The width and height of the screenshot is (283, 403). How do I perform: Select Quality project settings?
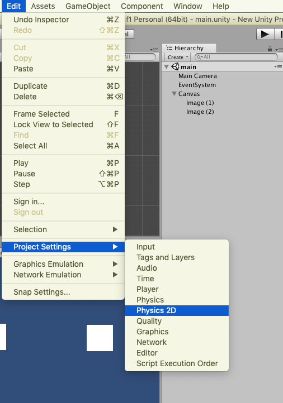click(x=177, y=321)
